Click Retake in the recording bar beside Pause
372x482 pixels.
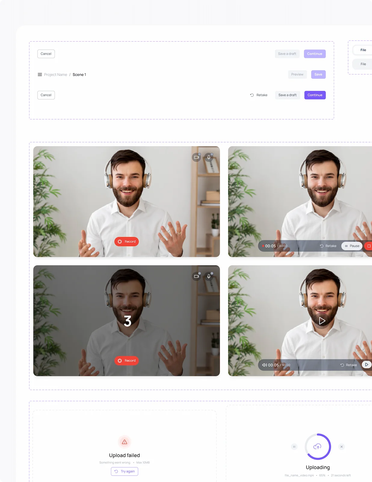pos(328,246)
